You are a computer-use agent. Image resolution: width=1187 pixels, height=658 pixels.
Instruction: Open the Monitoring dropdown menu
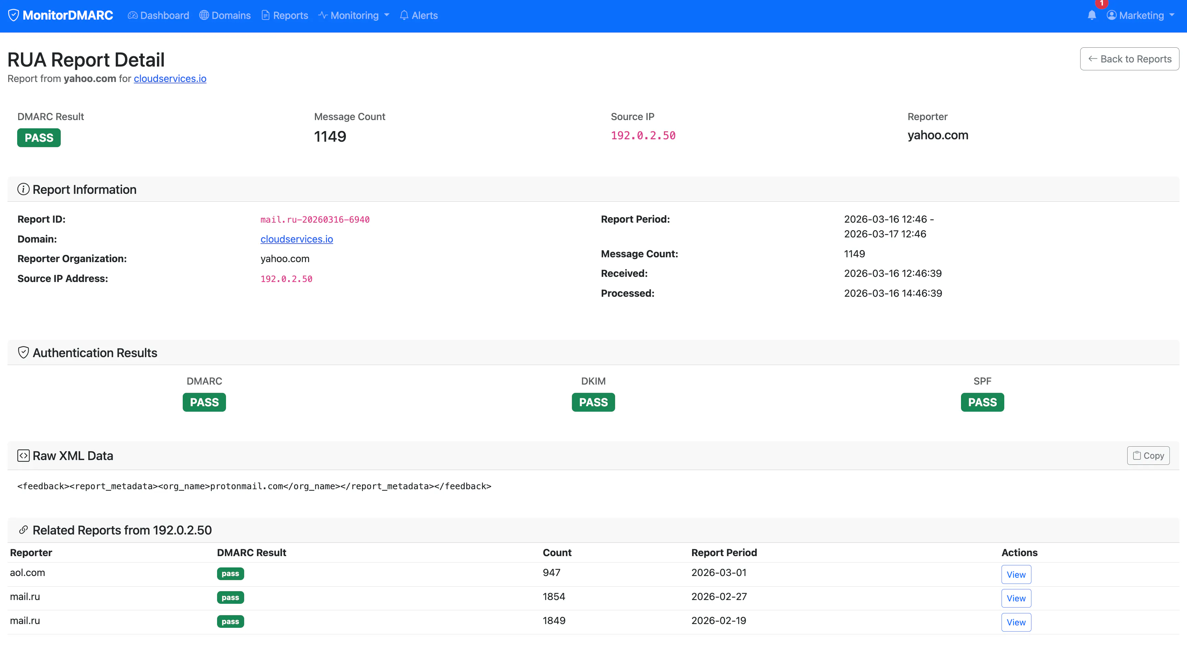click(x=354, y=15)
